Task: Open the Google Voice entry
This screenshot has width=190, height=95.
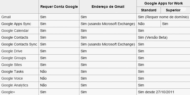Action: (x=12, y=79)
